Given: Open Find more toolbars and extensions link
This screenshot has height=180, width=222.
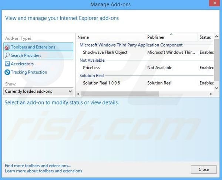Looking at the screenshot, I should (x=38, y=166).
